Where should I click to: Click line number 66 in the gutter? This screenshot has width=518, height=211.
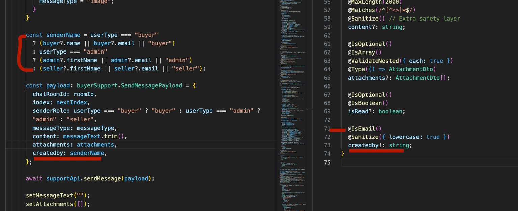(327, 86)
